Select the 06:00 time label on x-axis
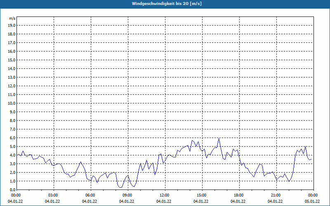Screen dimensions: 330x206 [x=90, y=195]
